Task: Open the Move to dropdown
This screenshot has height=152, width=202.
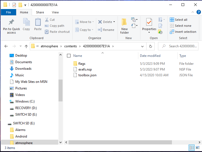Action: (x=84, y=22)
